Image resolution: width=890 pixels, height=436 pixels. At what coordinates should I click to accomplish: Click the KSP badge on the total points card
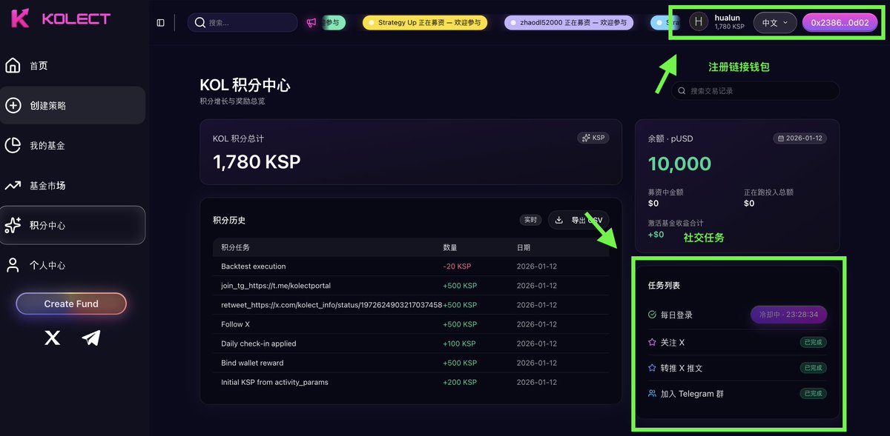pos(593,138)
